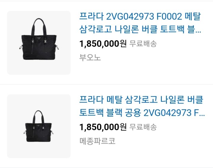Open the 메종파르코 seller name
This screenshot has height=168, width=213.
[97, 141]
